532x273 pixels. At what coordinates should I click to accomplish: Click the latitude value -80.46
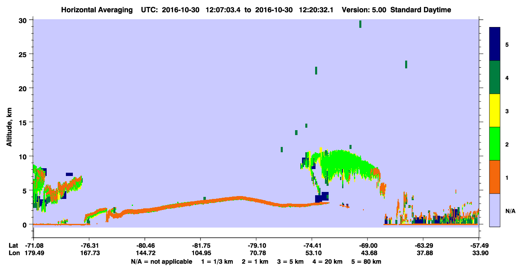pos(145,246)
